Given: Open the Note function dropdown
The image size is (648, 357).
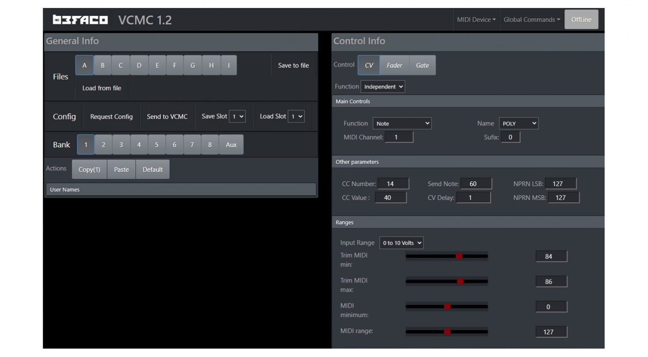Looking at the screenshot, I should tap(401, 123).
